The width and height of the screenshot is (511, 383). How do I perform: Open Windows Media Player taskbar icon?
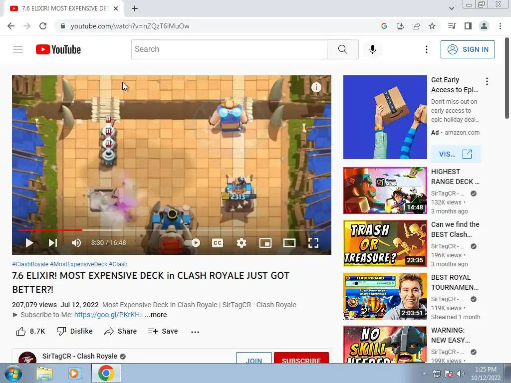coord(74,374)
